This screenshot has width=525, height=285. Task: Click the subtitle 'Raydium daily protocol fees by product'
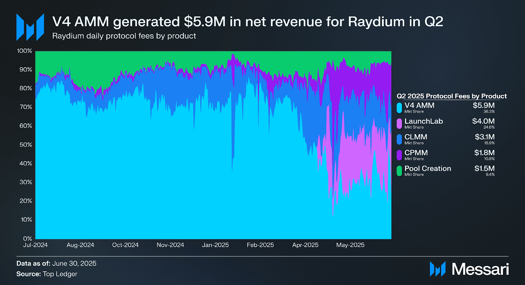pyautogui.click(x=124, y=36)
